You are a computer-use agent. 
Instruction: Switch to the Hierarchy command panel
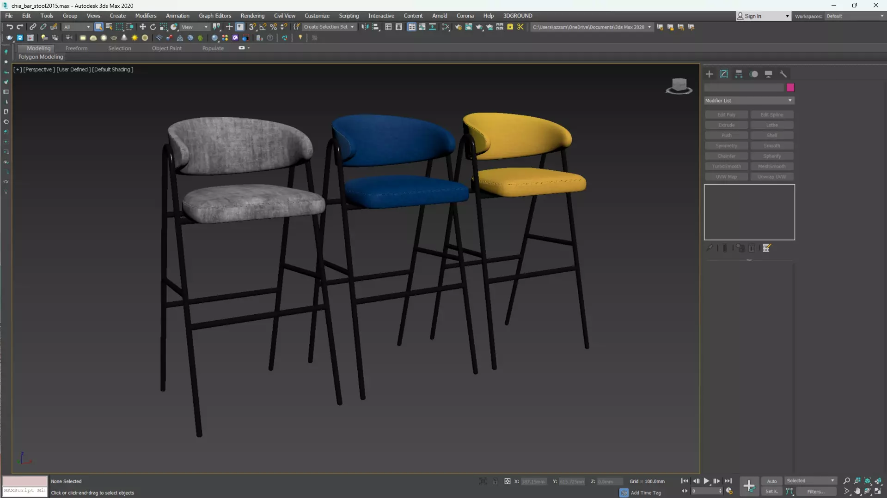coord(739,74)
